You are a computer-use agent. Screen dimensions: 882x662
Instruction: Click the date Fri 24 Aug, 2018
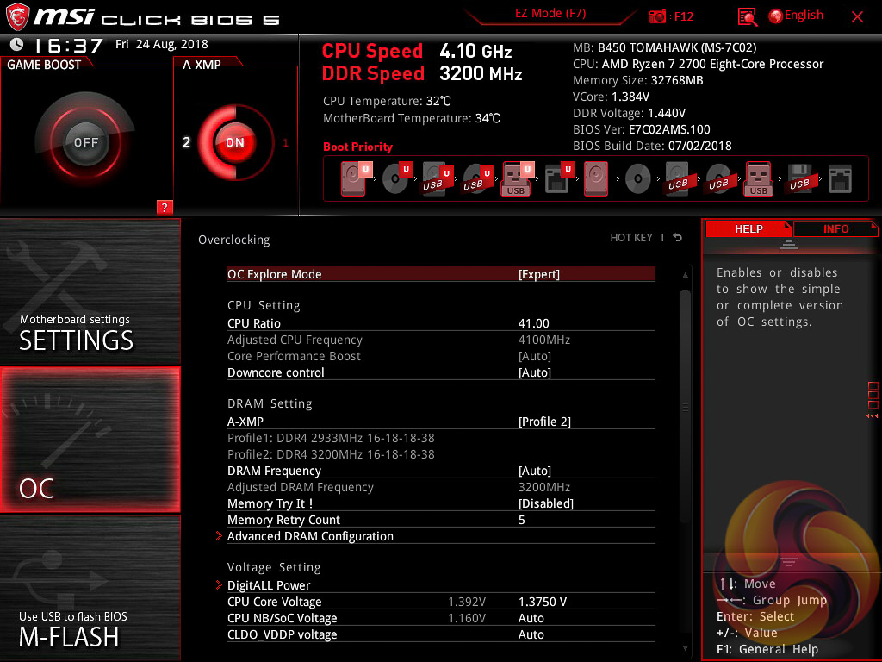[161, 44]
